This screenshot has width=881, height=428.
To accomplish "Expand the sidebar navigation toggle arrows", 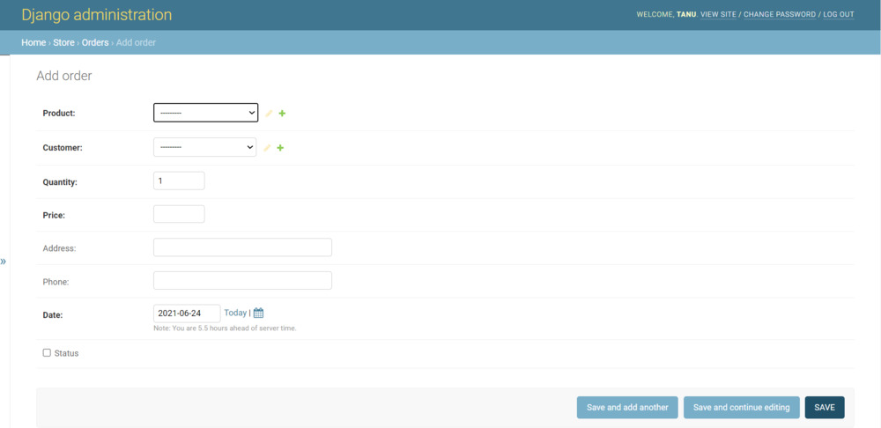I will [x=4, y=262].
